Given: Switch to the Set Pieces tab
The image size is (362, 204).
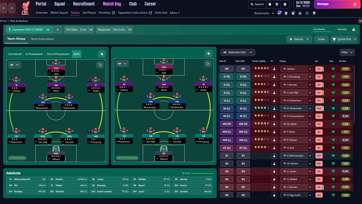Looking at the screenshot, I should pyautogui.click(x=89, y=13).
